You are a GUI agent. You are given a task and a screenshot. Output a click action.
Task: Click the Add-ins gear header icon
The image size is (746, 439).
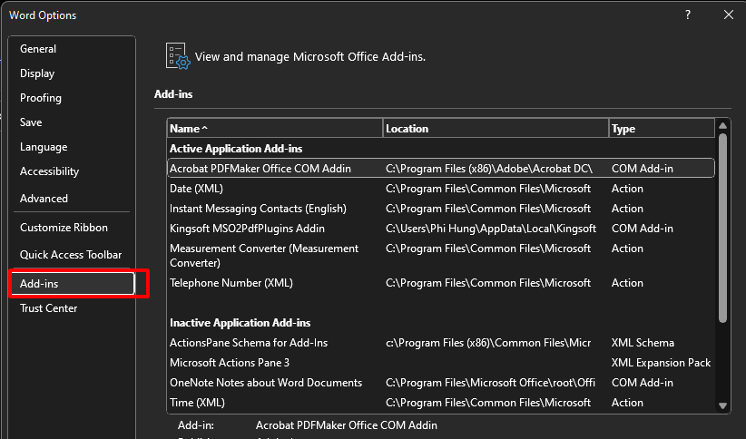[177, 56]
